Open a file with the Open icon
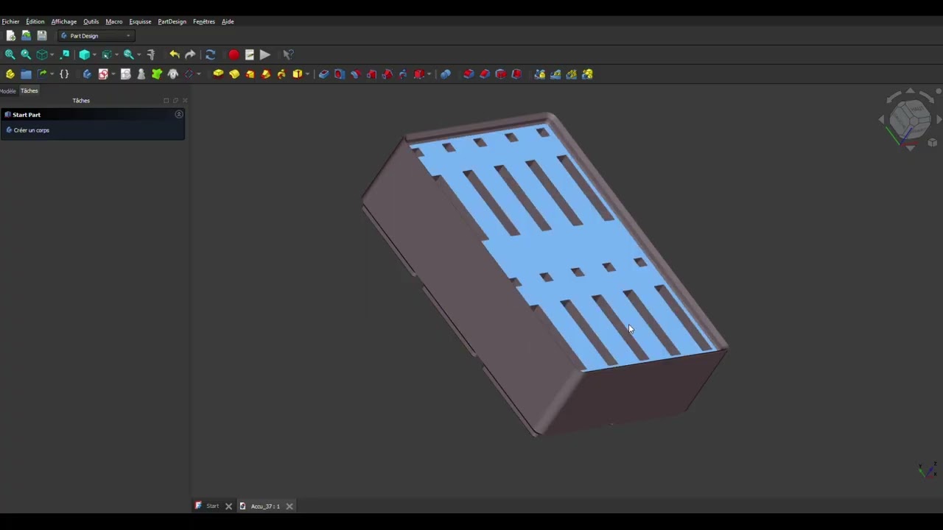The width and height of the screenshot is (943, 530). click(x=26, y=35)
